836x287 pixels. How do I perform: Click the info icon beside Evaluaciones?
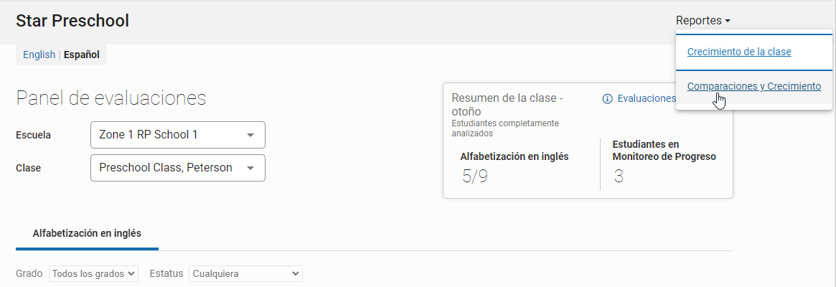[x=607, y=99]
